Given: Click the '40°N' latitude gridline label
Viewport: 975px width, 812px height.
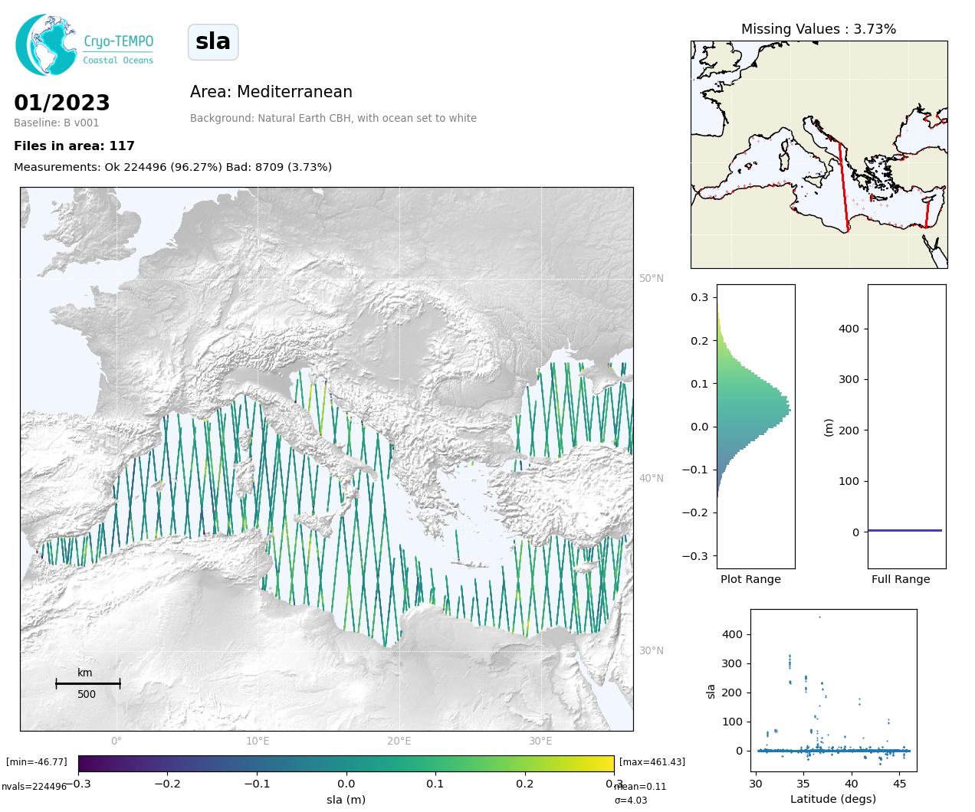Looking at the screenshot, I should (x=652, y=478).
